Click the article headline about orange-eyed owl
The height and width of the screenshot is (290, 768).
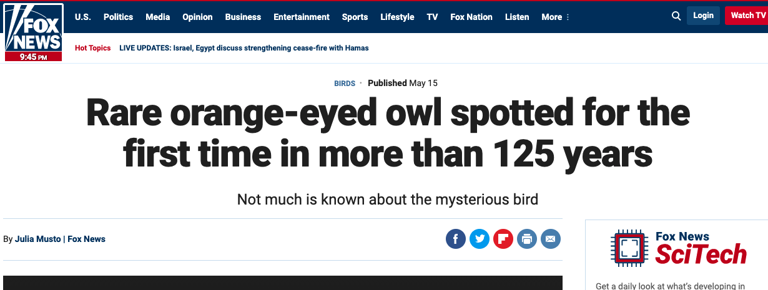tap(388, 133)
